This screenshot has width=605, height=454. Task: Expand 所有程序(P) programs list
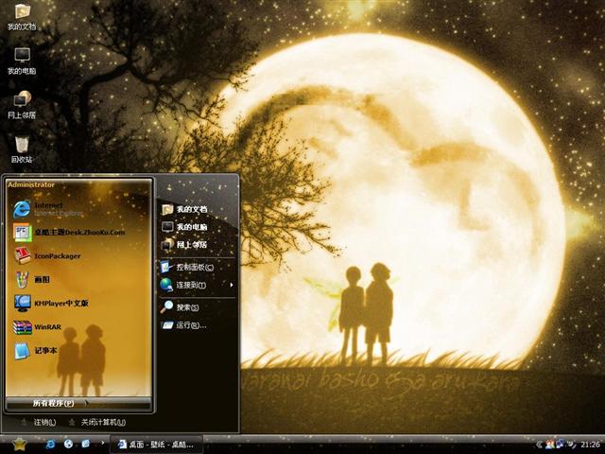[x=57, y=403]
